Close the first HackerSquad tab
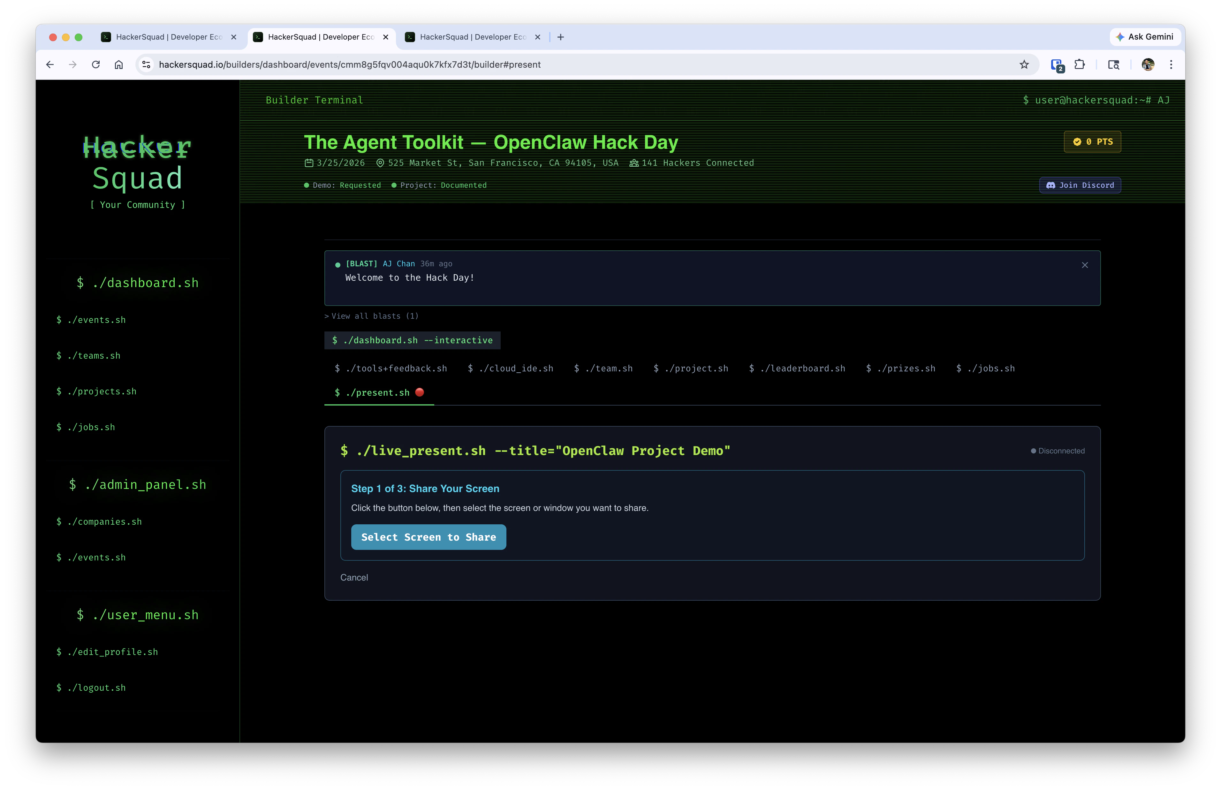 point(234,37)
